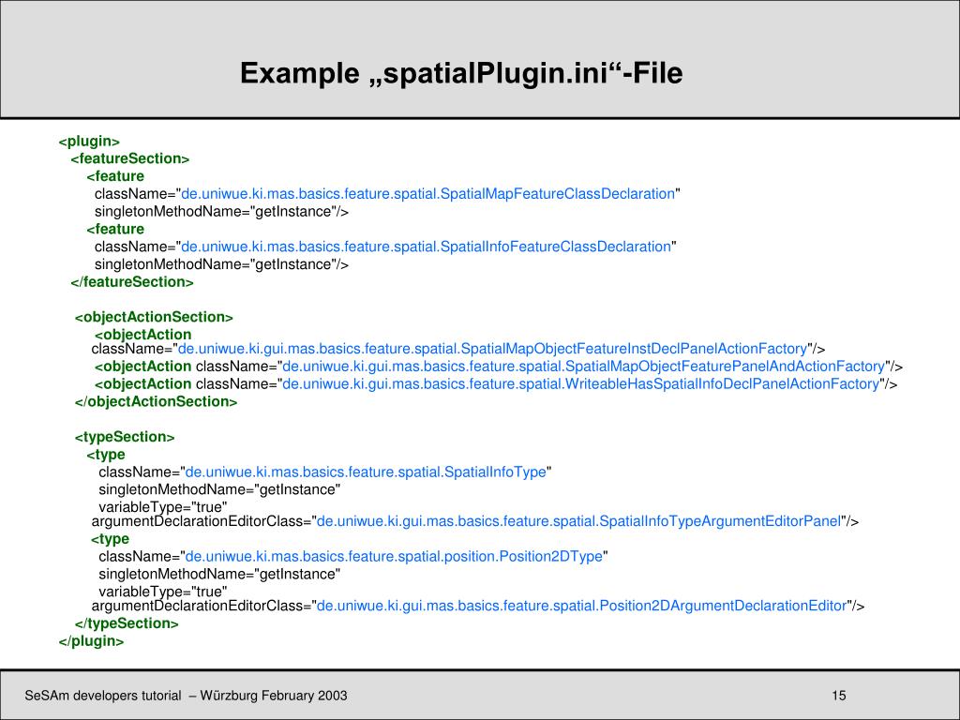Viewport: 960px width, 720px height.
Task: Click the SpatialMapFeatureClassDeclaration class name
Action: pos(427,194)
